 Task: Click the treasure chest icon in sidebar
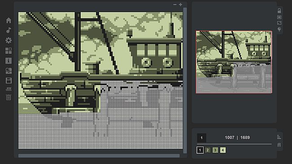(9, 71)
